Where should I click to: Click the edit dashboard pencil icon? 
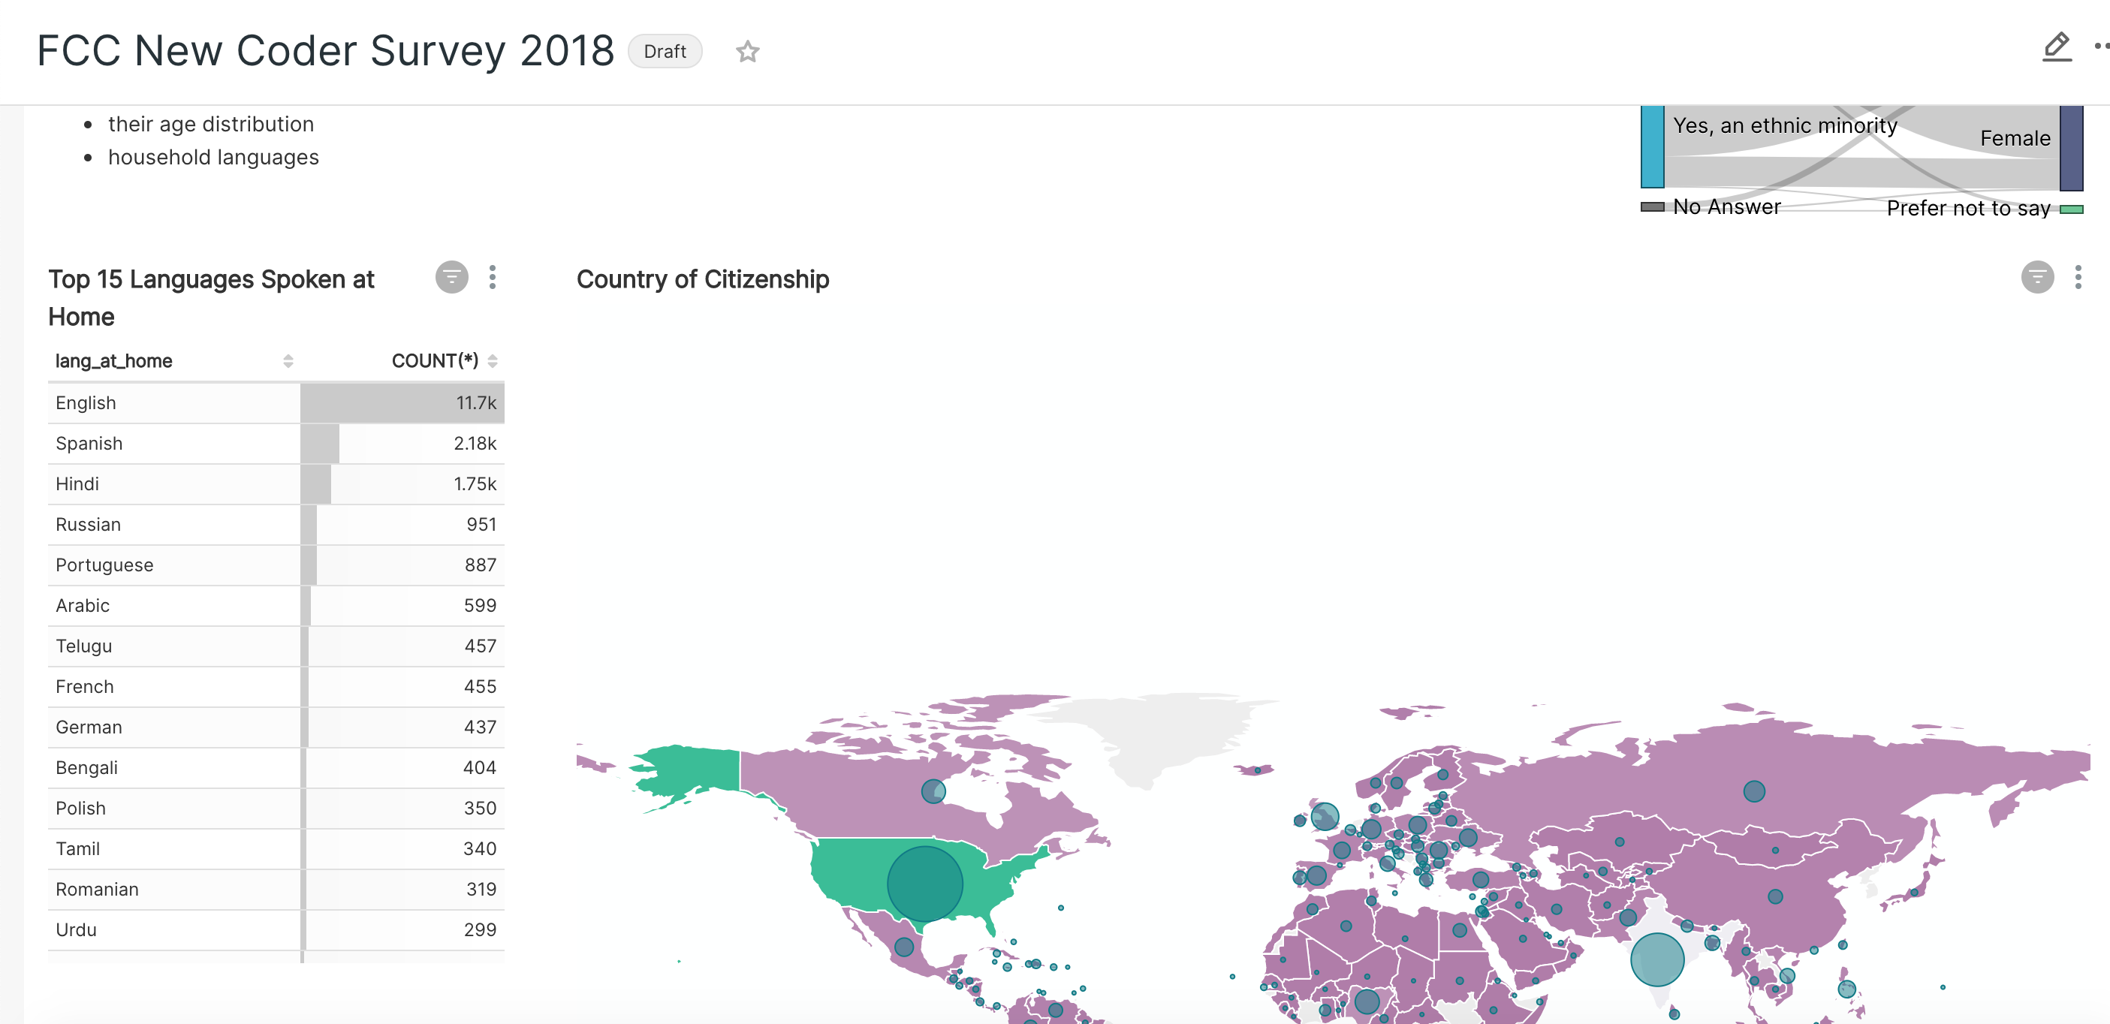pos(2056,47)
